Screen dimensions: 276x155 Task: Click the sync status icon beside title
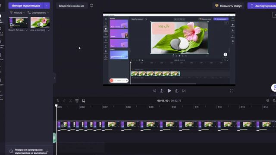(x=91, y=6)
